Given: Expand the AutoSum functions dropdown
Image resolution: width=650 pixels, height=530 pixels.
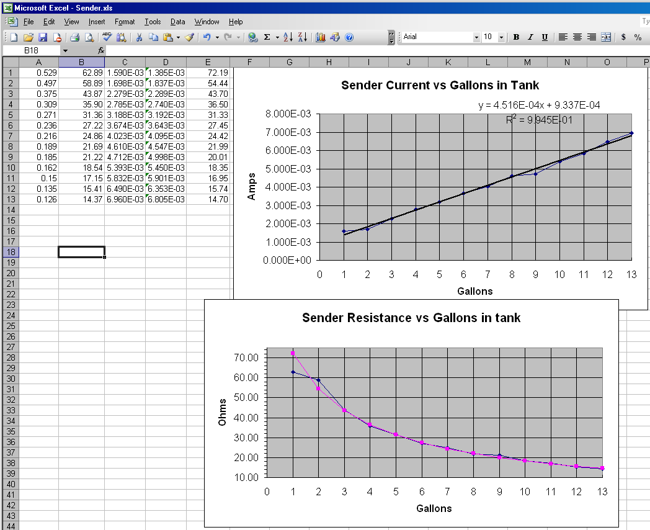Looking at the screenshot, I should pos(277,37).
